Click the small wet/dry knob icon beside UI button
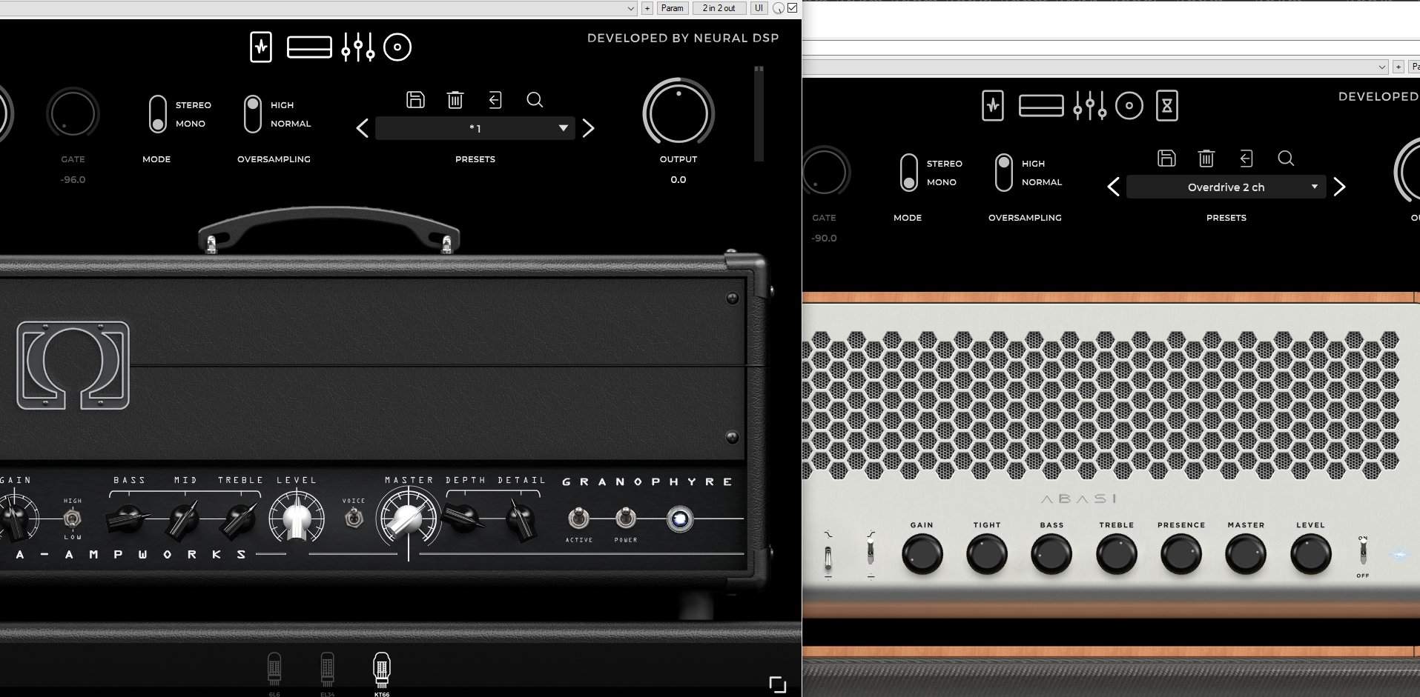Viewport: 1420px width, 697px height. pos(779,8)
